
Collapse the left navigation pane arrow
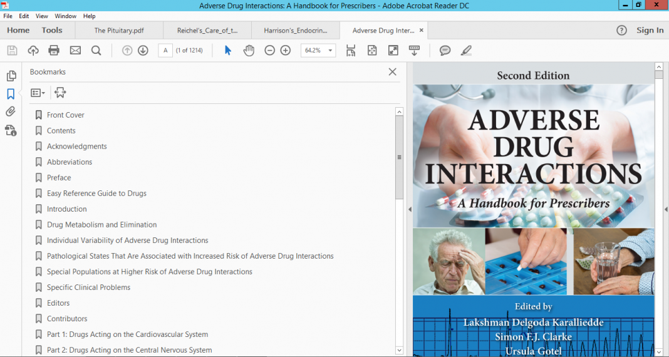410,209
